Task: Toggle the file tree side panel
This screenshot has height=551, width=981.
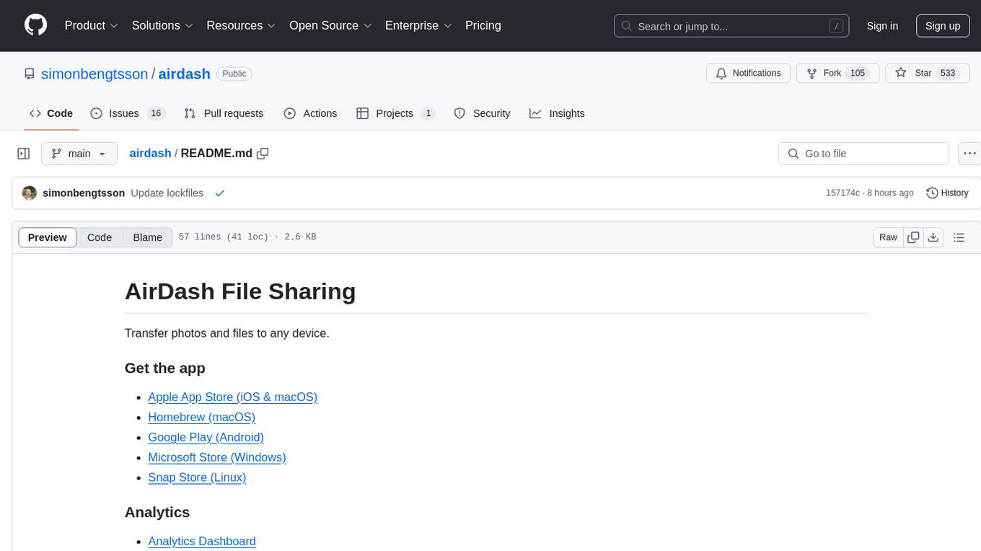Action: [24, 154]
